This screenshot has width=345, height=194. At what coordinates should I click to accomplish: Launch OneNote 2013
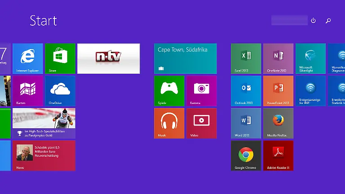tap(279, 59)
